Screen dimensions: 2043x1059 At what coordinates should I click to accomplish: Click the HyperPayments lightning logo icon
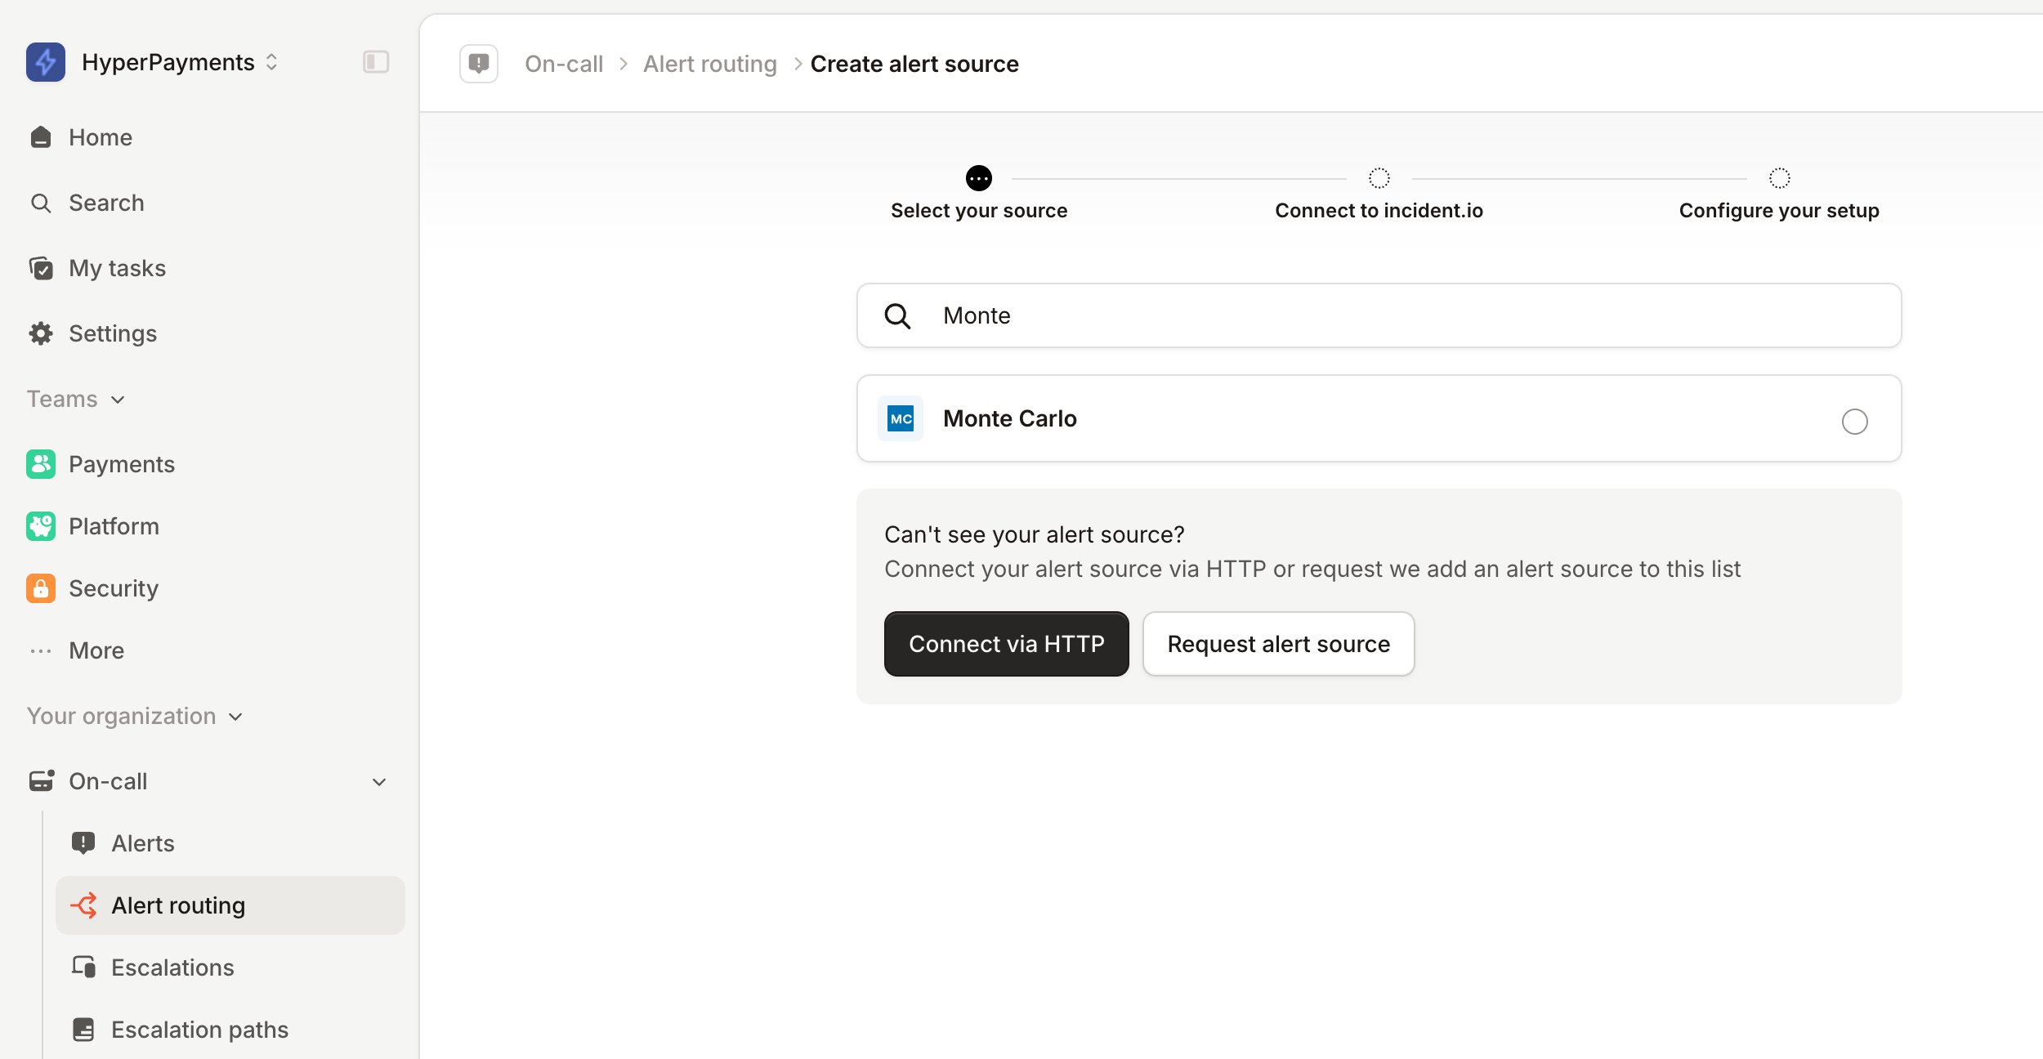[x=46, y=62]
